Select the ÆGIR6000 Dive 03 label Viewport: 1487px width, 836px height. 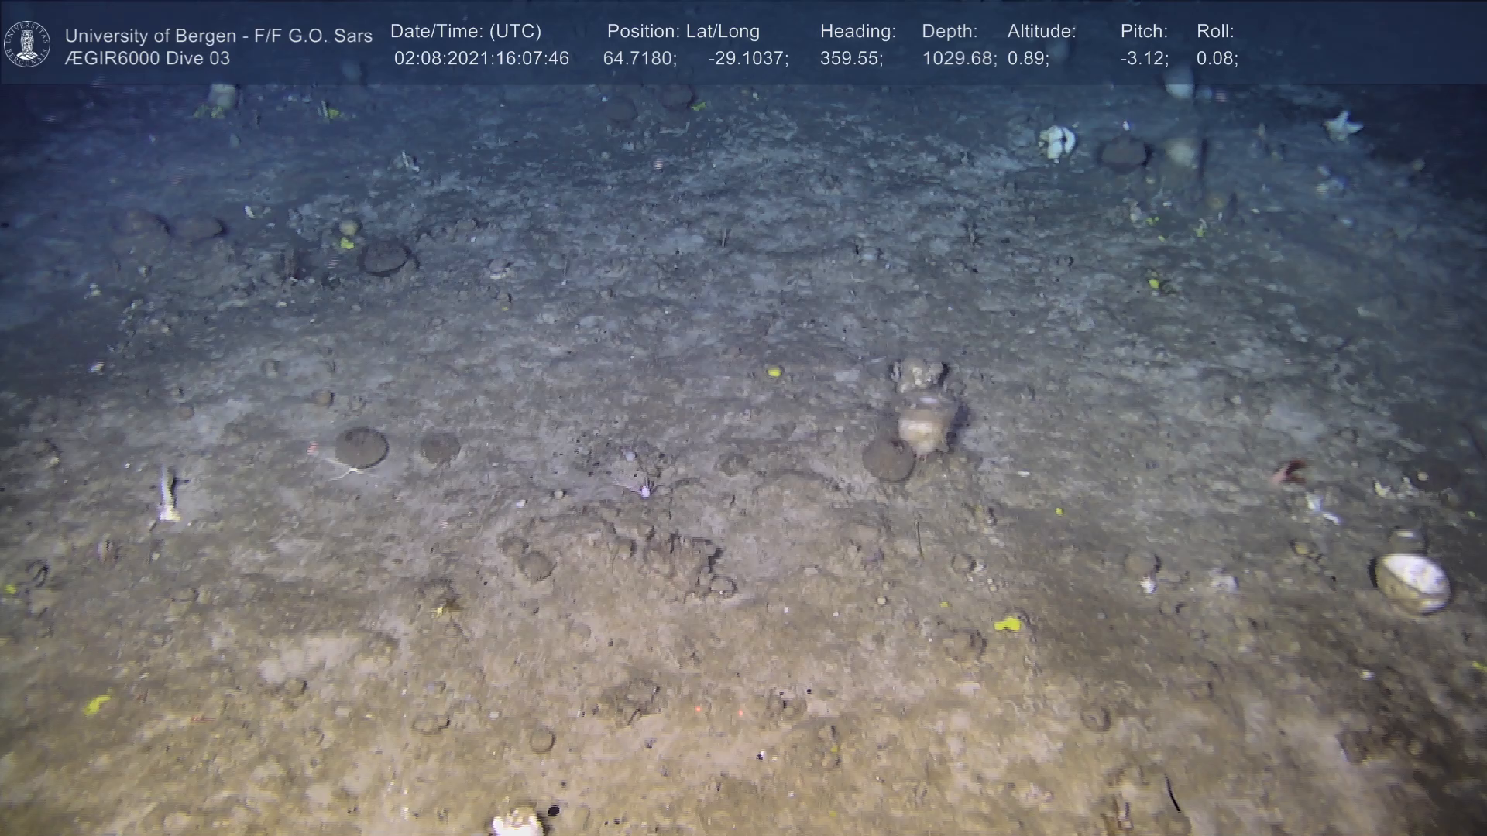(x=147, y=59)
